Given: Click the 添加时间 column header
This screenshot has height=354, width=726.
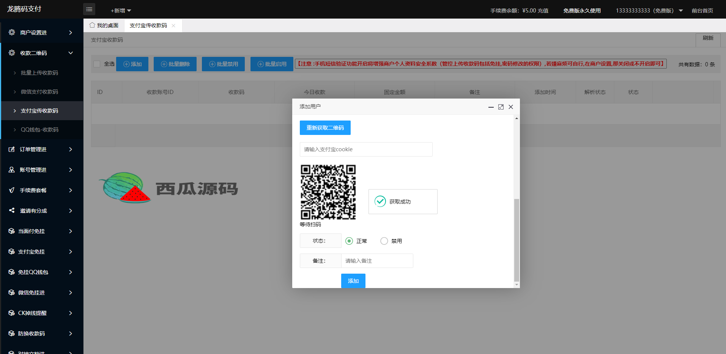Looking at the screenshot, I should 545,92.
